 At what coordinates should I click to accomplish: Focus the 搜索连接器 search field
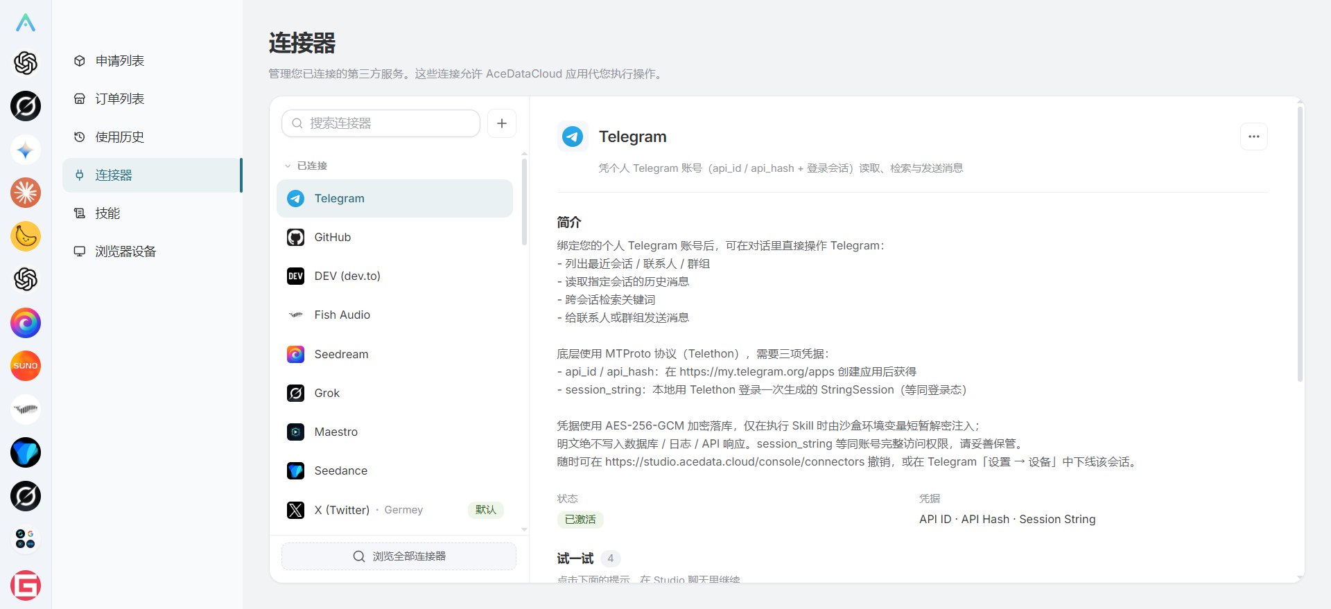point(381,123)
